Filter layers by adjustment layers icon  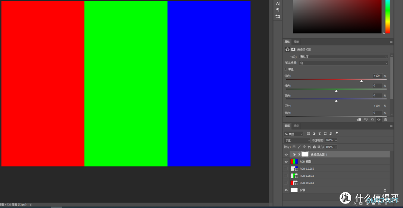pos(314,134)
